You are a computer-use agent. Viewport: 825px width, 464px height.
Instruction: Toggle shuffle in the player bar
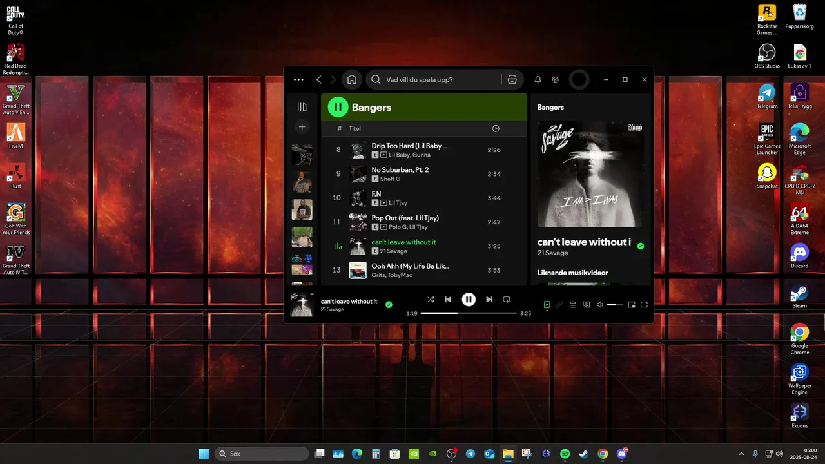click(x=431, y=300)
